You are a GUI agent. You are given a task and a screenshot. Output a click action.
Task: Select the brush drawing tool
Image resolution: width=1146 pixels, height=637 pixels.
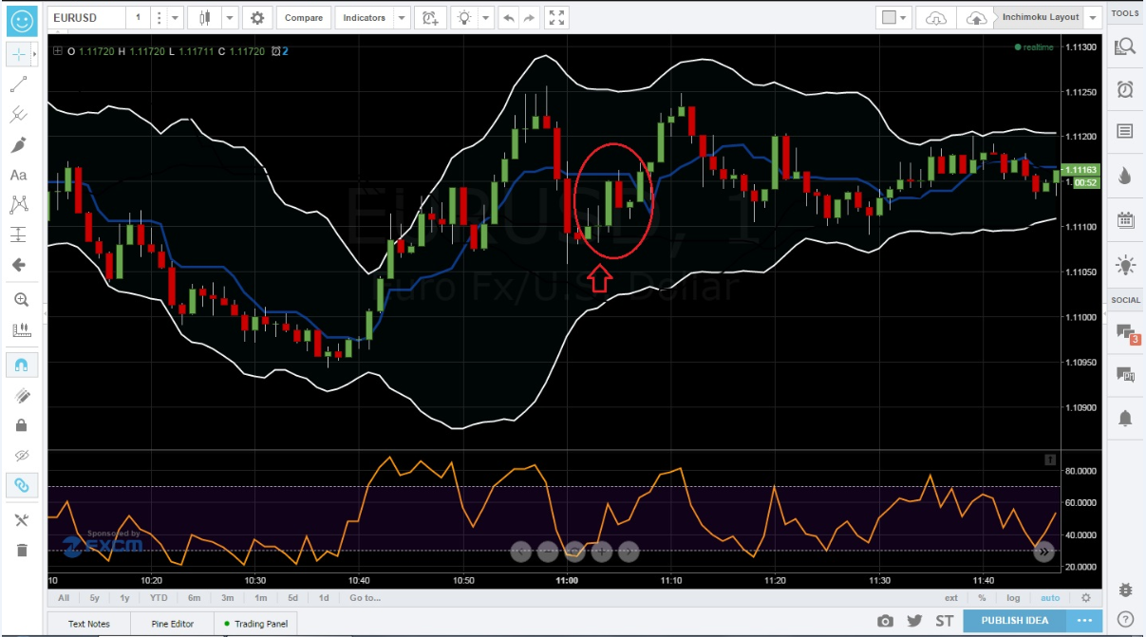tap(19, 145)
